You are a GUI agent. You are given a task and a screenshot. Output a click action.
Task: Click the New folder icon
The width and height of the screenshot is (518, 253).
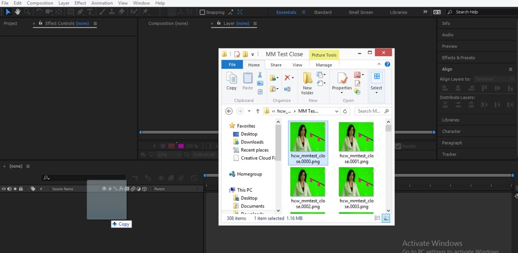[x=308, y=78]
